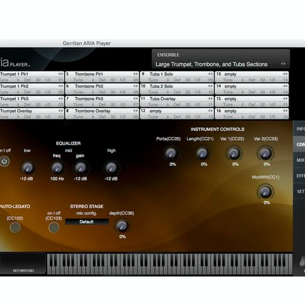The width and height of the screenshot is (305, 305).
Task: Open slot 14 empty instrument arrows
Action: (x=285, y=86)
